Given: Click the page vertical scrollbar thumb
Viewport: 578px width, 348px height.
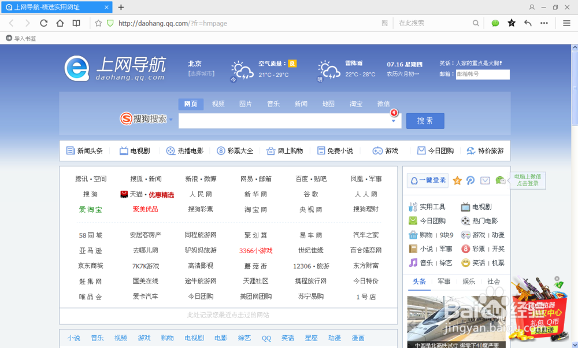Looking at the screenshot, I should pos(575,88).
